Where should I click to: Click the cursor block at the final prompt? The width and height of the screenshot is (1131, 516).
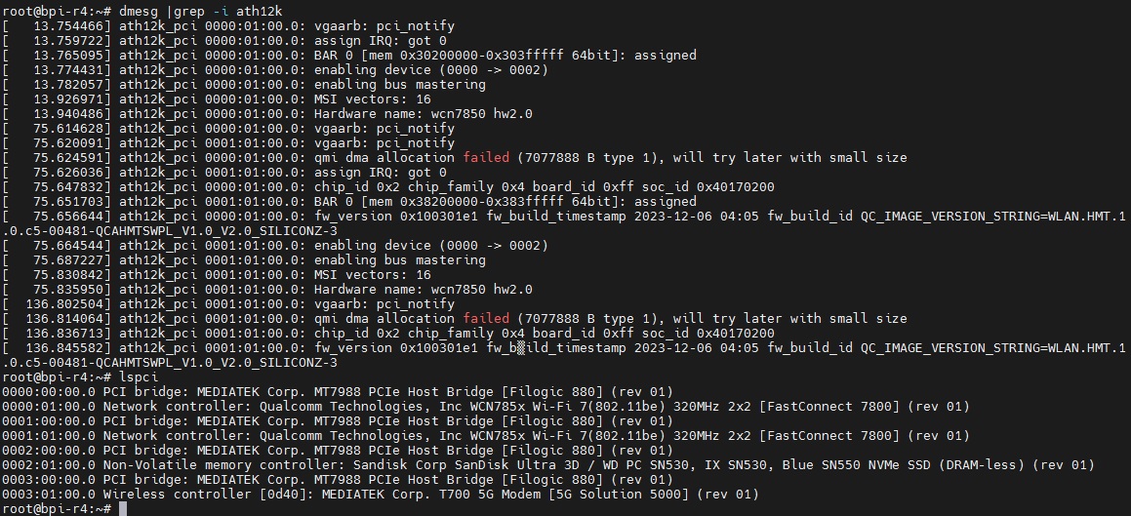tap(123, 509)
